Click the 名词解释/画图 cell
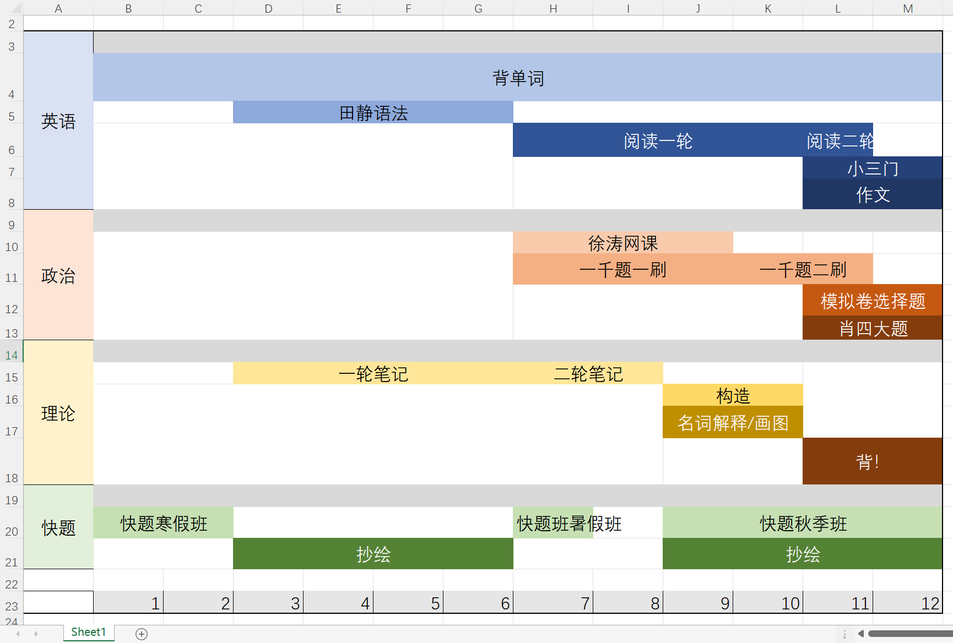 (x=733, y=422)
